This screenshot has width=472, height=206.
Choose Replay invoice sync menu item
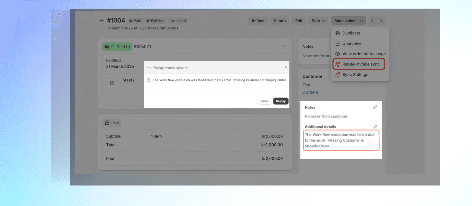pos(359,64)
